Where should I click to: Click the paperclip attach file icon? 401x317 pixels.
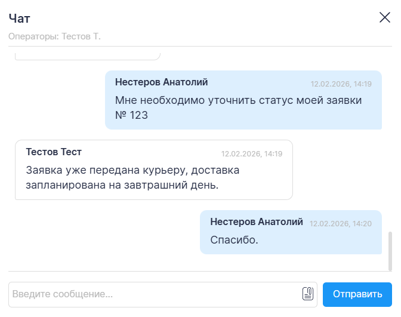pyautogui.click(x=308, y=294)
